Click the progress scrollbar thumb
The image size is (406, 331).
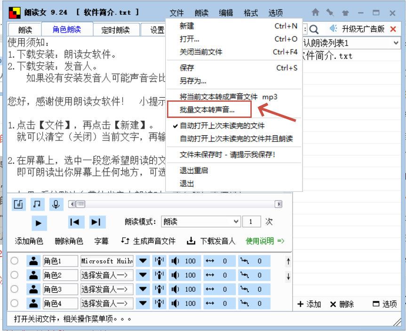coord(80,204)
